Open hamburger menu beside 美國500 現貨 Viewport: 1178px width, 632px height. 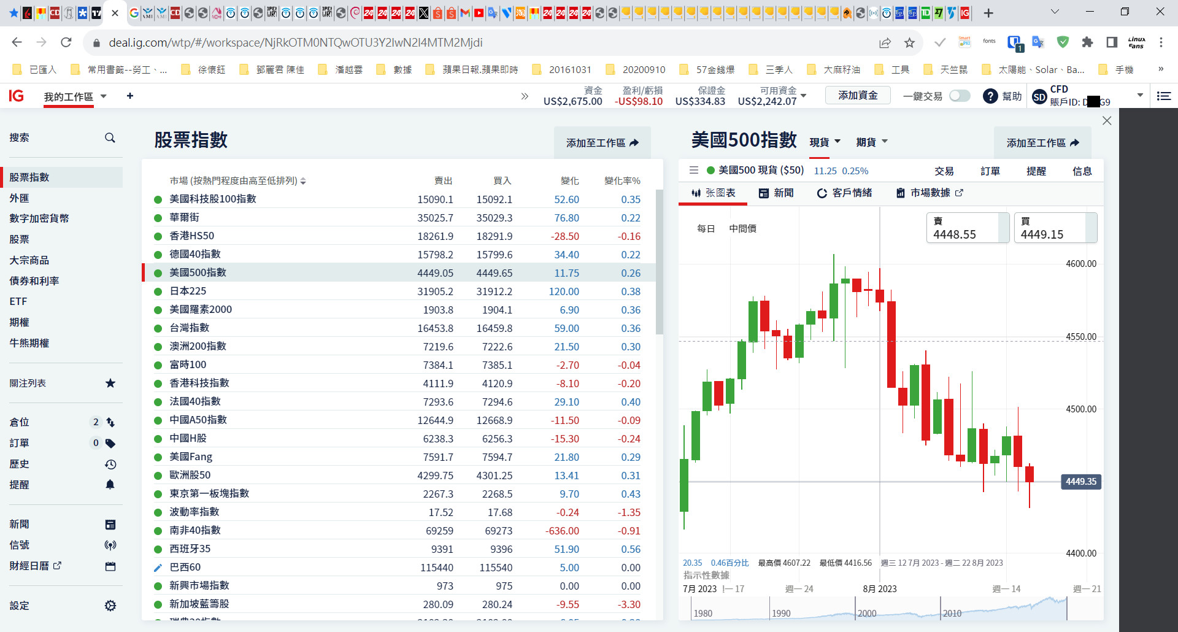pyautogui.click(x=694, y=171)
